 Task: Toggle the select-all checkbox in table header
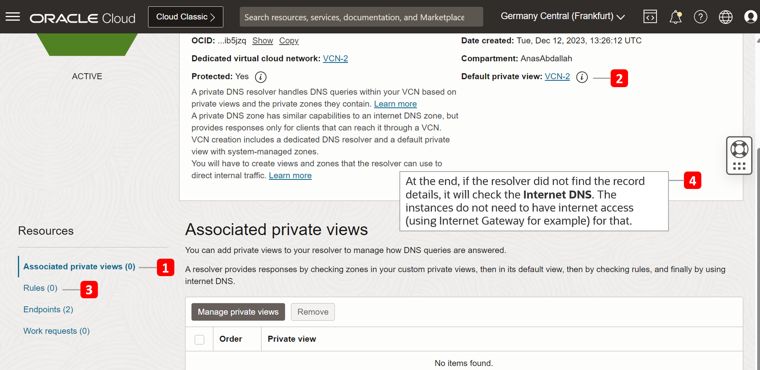click(199, 339)
